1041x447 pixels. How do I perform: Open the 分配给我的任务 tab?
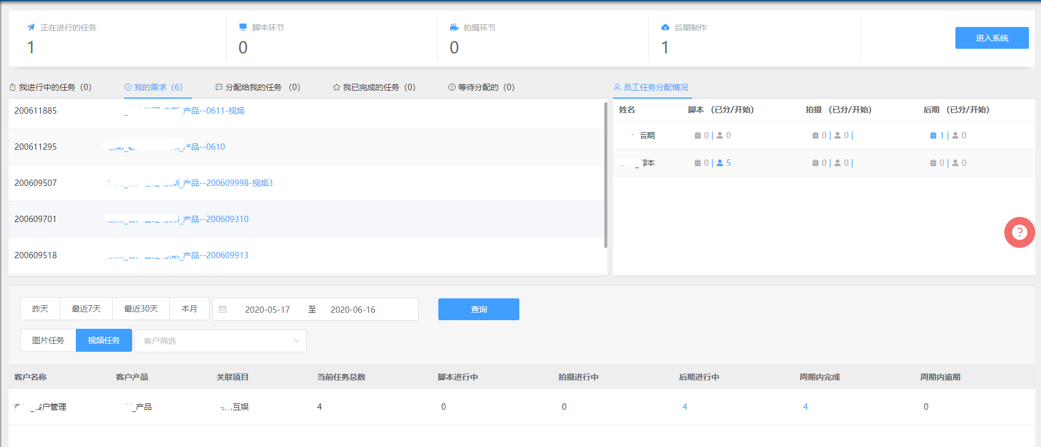tap(257, 87)
